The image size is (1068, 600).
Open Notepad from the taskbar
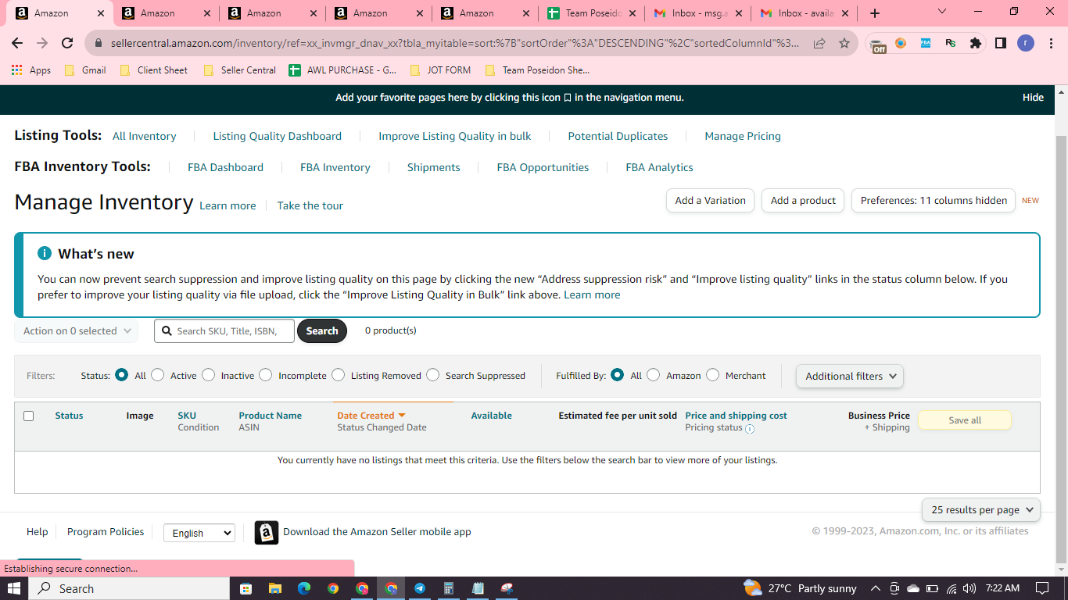(478, 588)
